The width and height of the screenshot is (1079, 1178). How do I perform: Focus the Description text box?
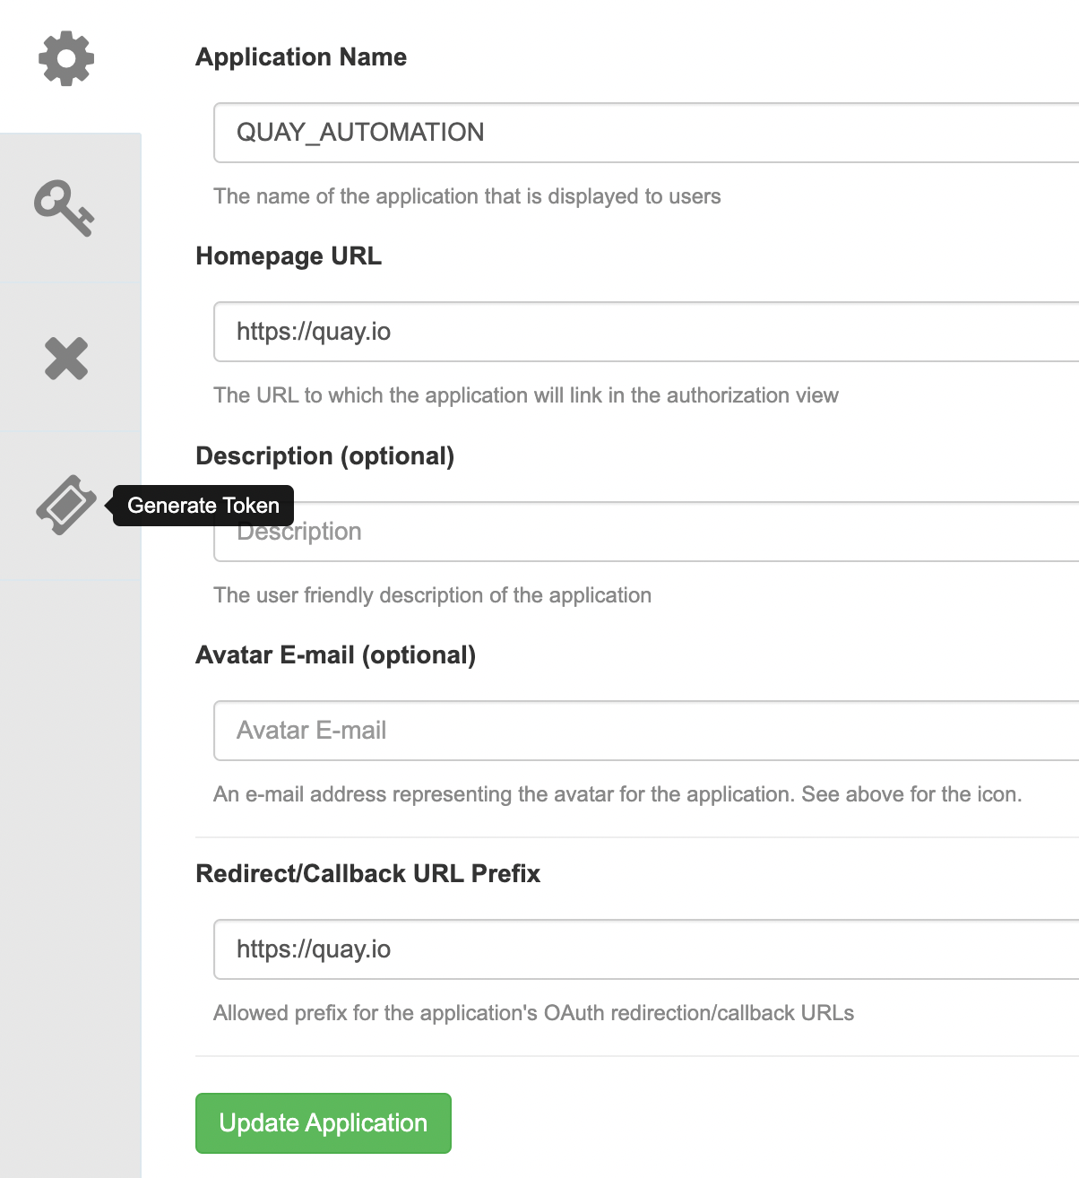[646, 532]
